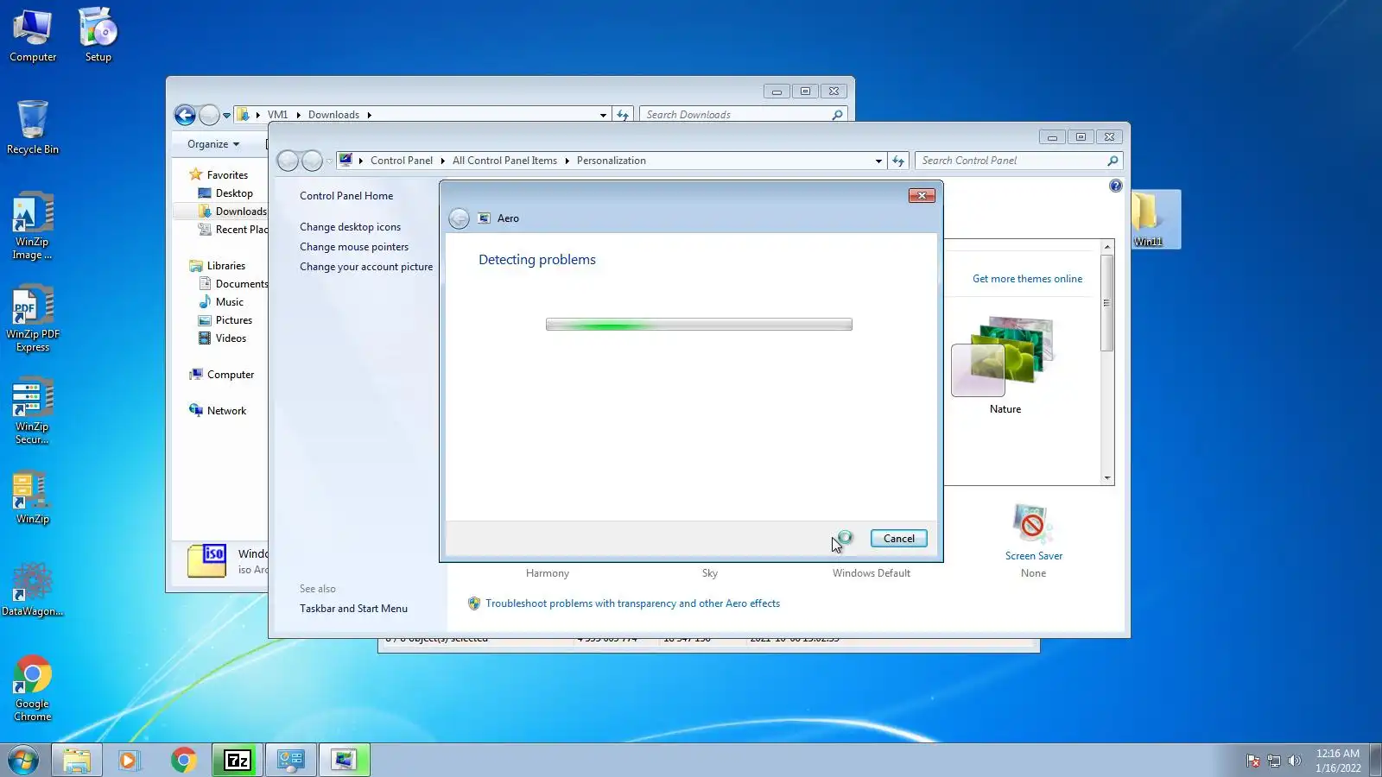Open recent pages dropdown in Downloads window

tap(226, 115)
